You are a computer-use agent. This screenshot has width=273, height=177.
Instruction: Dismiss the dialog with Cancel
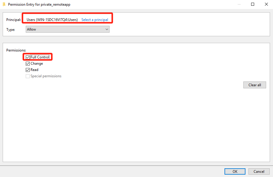[259, 171]
